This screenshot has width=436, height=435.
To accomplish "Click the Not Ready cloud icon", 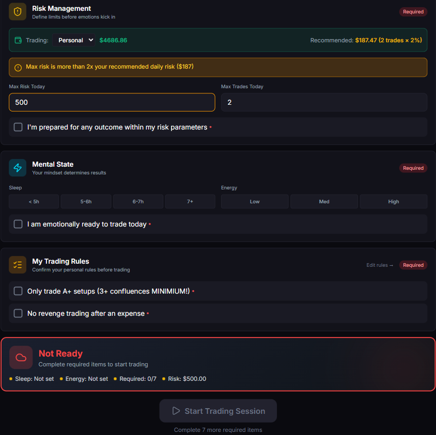I will point(21,357).
